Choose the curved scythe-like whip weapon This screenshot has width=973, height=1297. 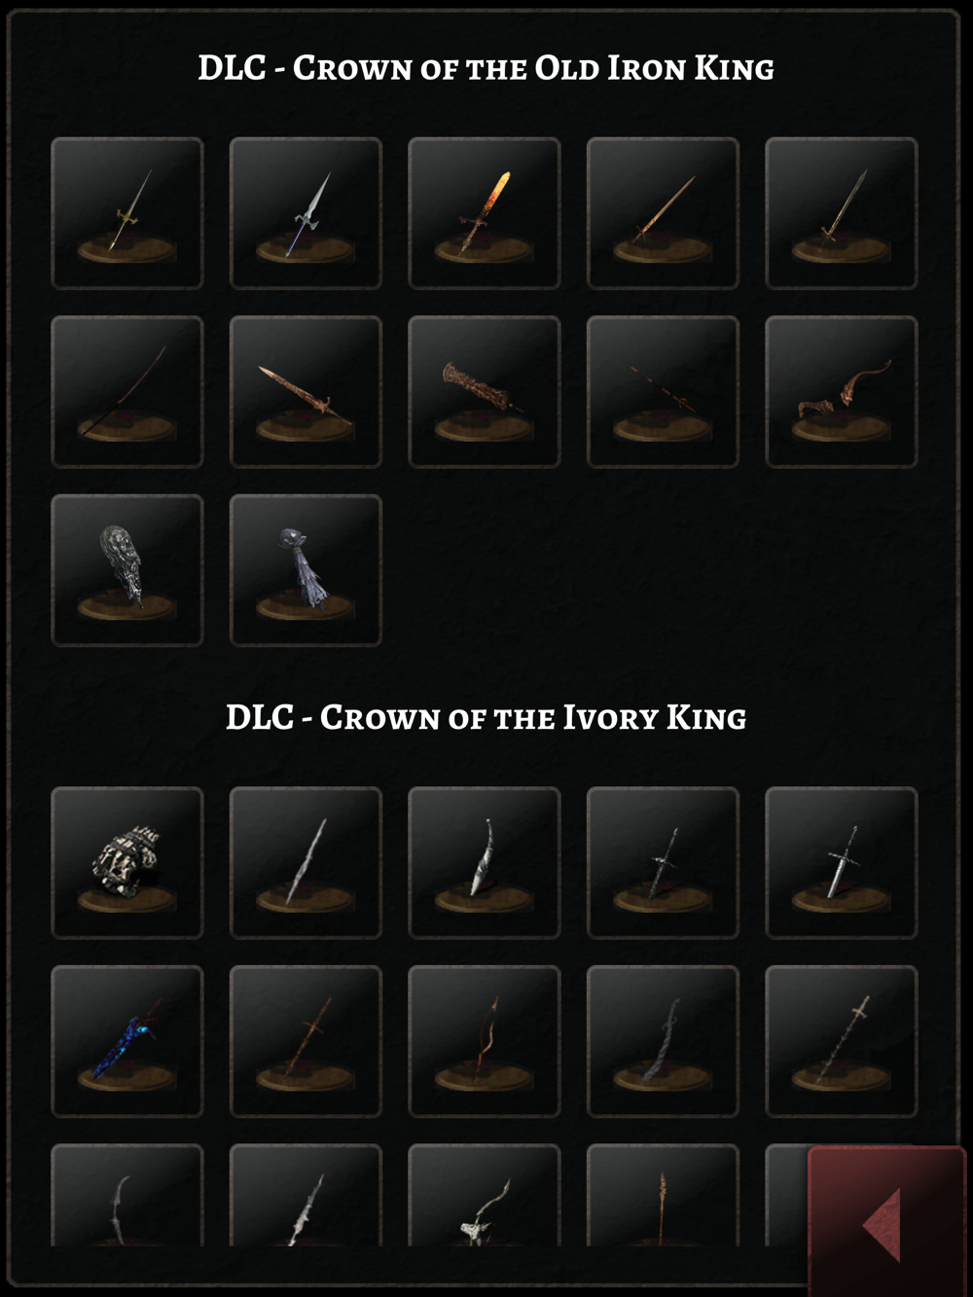coord(842,392)
